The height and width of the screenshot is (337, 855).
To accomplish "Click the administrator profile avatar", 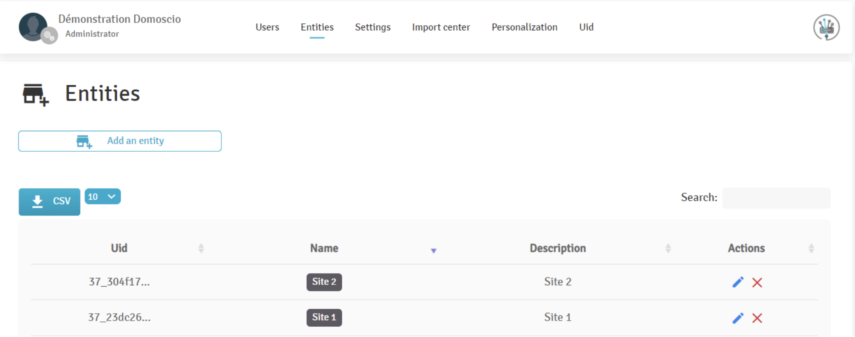I will point(33,27).
